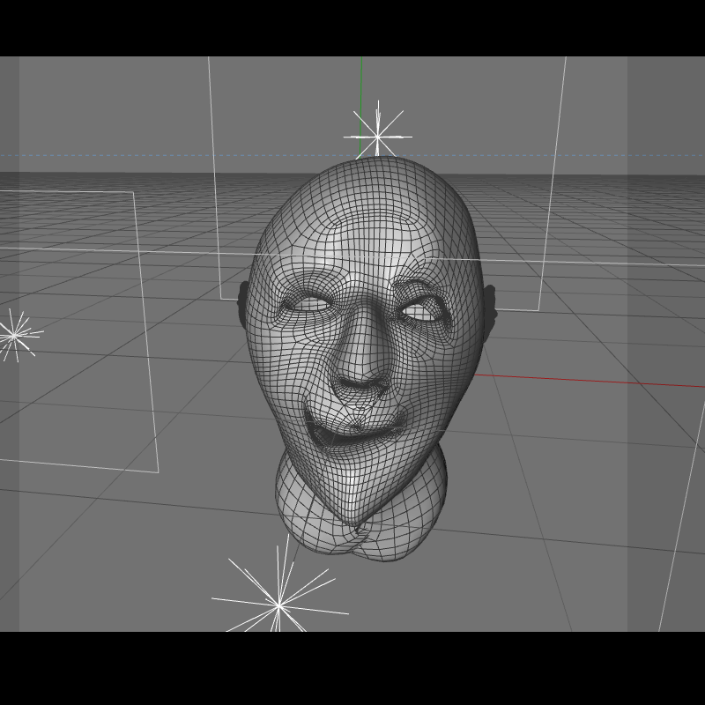Click the red X axis line

(589, 381)
